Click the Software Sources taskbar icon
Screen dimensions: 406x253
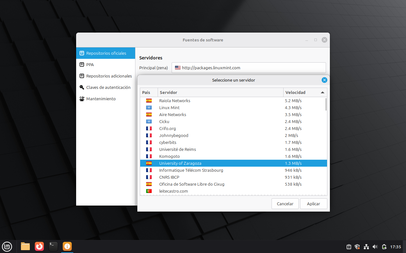click(x=67, y=246)
